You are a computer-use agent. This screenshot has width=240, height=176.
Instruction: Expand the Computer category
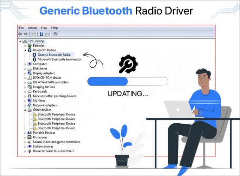(25, 64)
